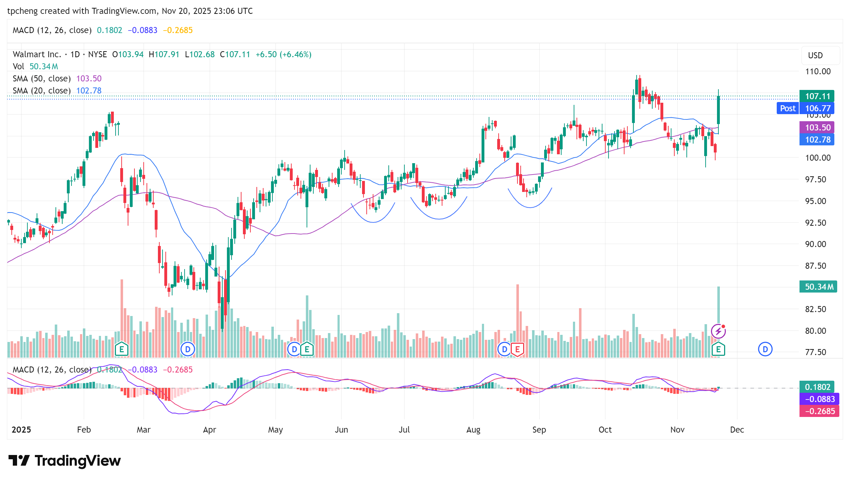Click the SMA (20, close) legend label
The height and width of the screenshot is (482, 850).
(42, 91)
